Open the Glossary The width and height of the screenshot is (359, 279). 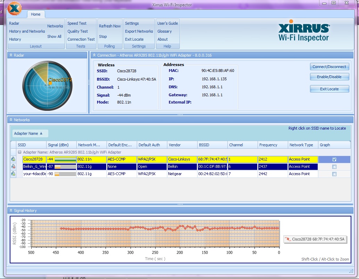164,31
